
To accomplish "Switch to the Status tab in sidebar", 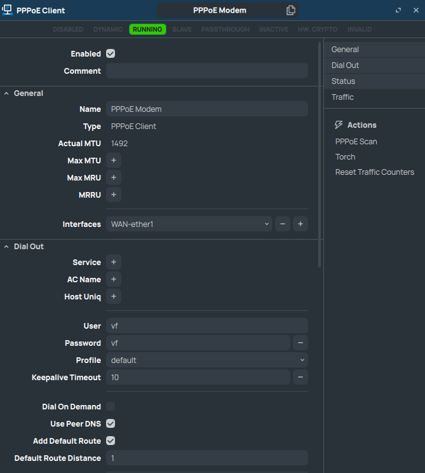I will click(x=344, y=81).
